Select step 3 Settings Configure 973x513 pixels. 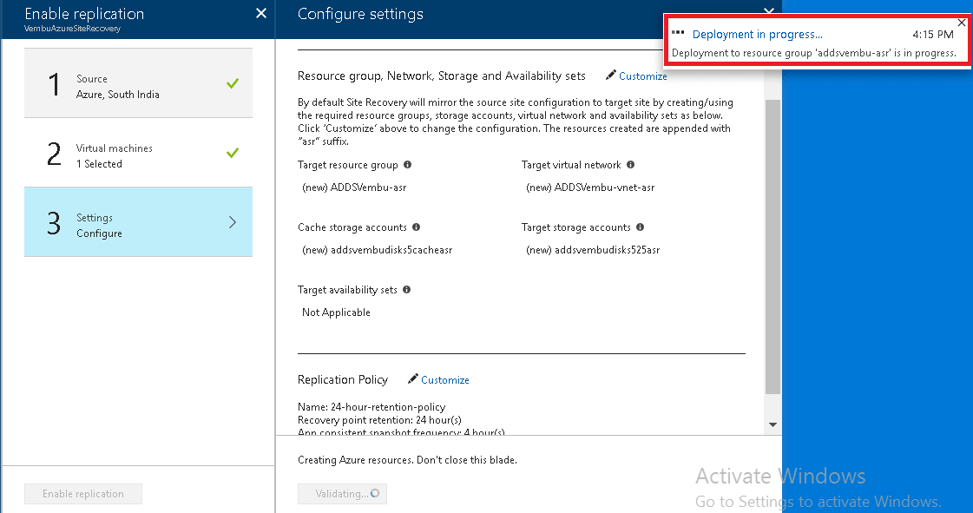click(x=138, y=222)
